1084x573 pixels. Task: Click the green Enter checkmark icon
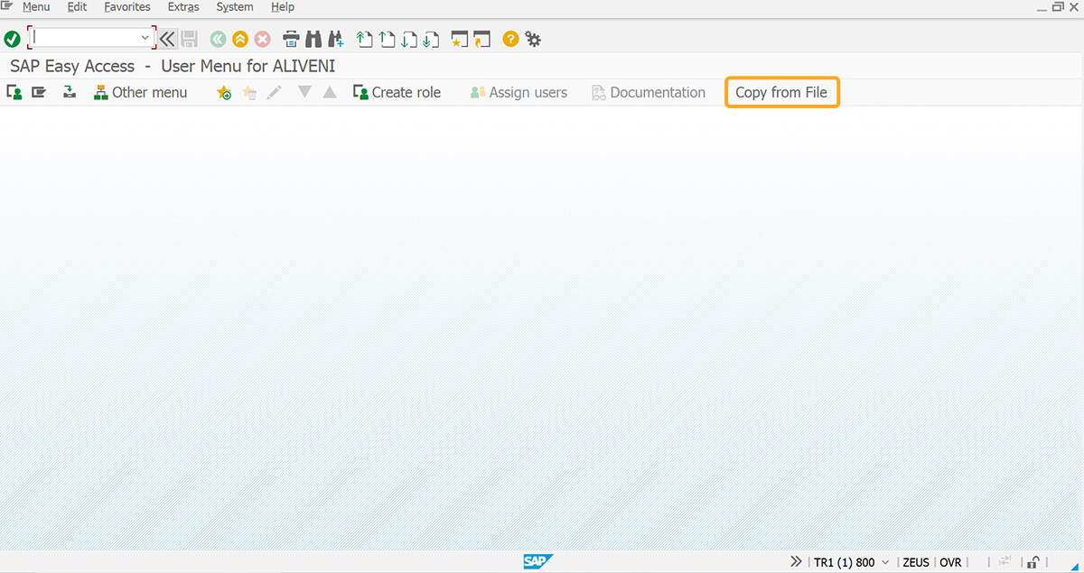pyautogui.click(x=12, y=39)
